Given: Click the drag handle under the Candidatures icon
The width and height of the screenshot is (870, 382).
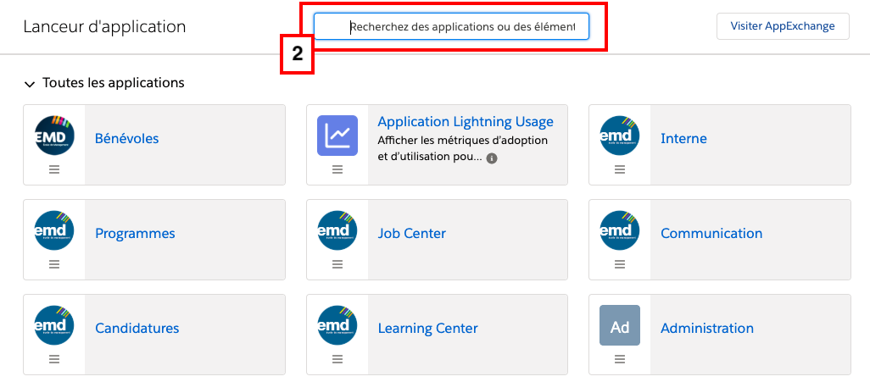Looking at the screenshot, I should point(54,359).
